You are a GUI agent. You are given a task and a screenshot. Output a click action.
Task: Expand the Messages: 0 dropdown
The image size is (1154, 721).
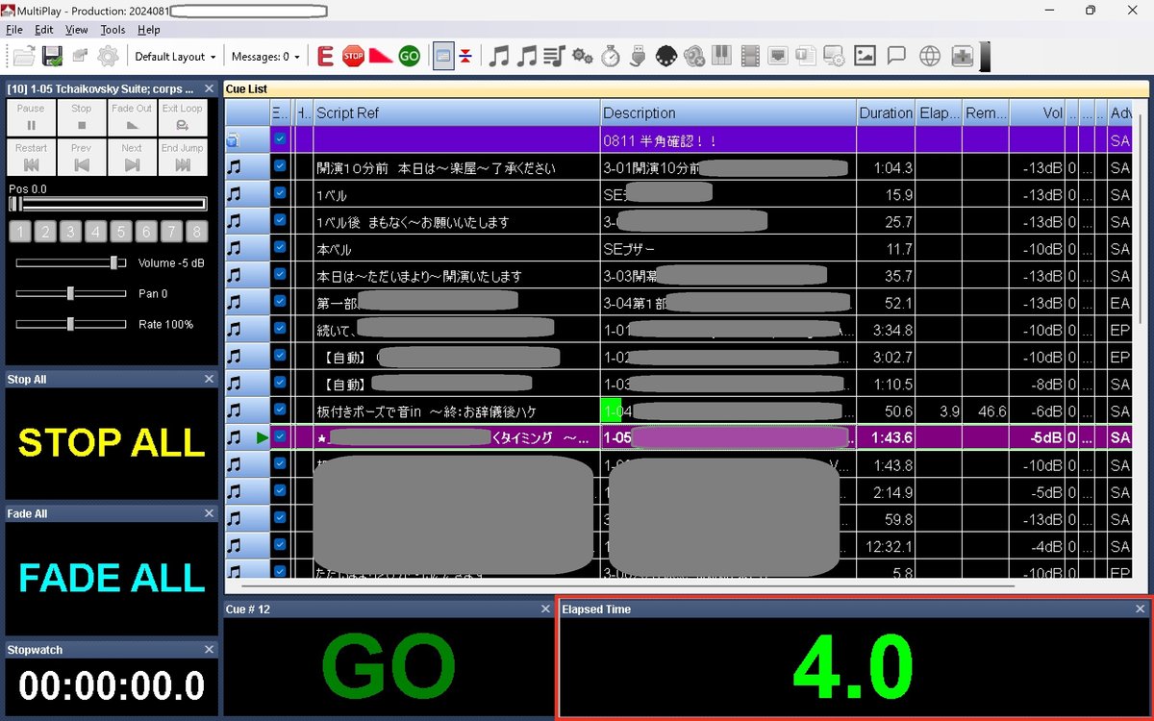point(262,56)
